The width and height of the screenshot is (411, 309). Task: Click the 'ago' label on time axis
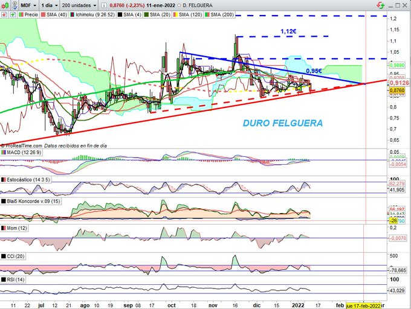coord(85,305)
